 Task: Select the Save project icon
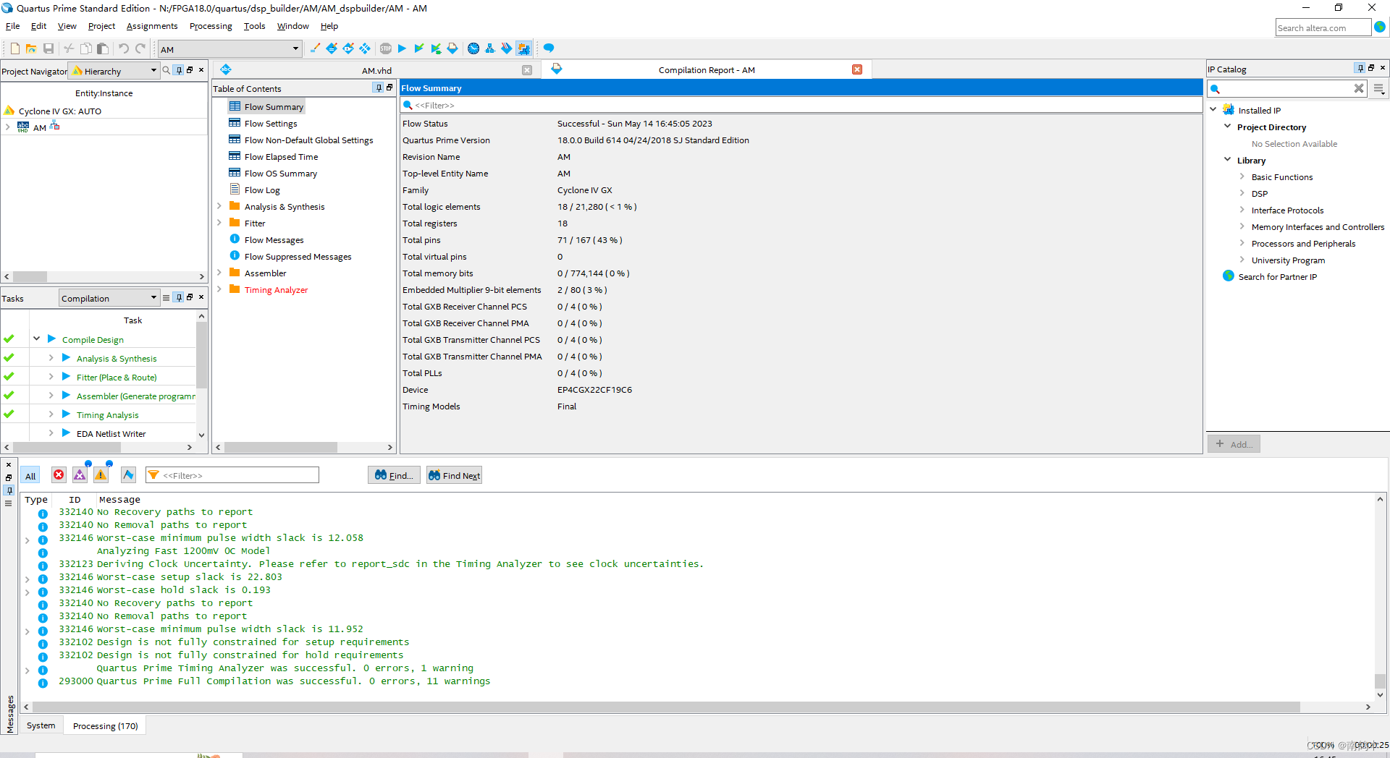[48, 48]
